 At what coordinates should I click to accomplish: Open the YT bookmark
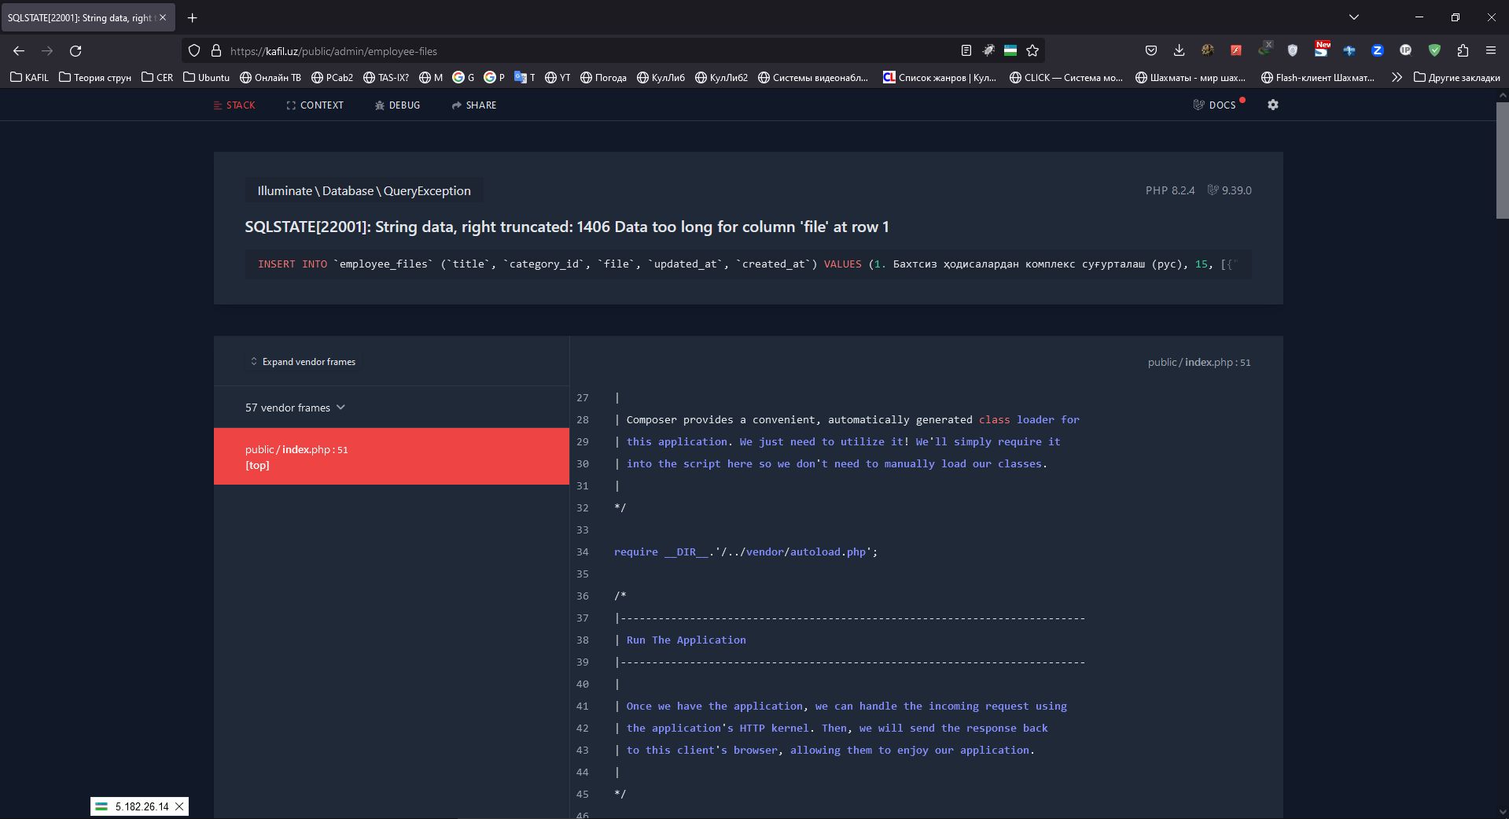pos(558,77)
